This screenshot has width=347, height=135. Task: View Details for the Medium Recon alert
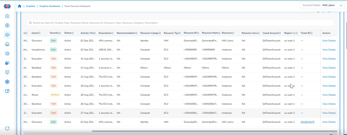tap(329, 95)
